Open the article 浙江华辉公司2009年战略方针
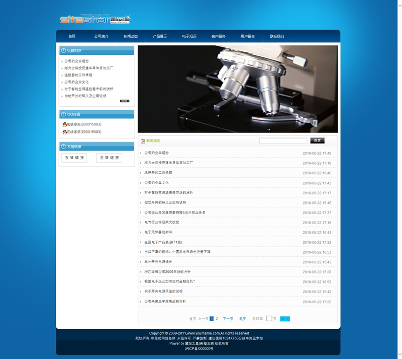 click(x=167, y=271)
